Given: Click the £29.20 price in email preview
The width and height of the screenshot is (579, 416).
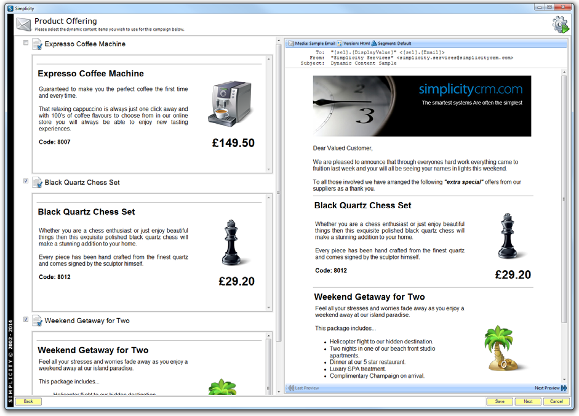Looking at the screenshot, I should click(x=513, y=274).
